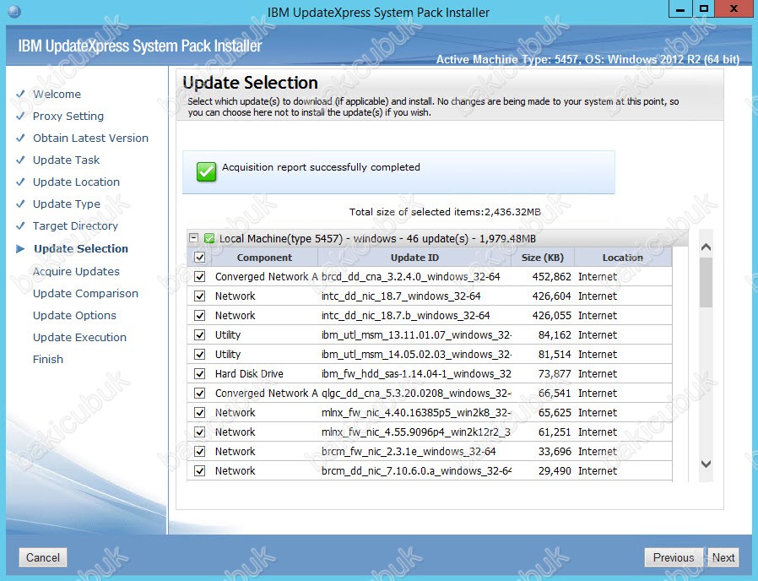Click the size value 29,490

coord(555,470)
